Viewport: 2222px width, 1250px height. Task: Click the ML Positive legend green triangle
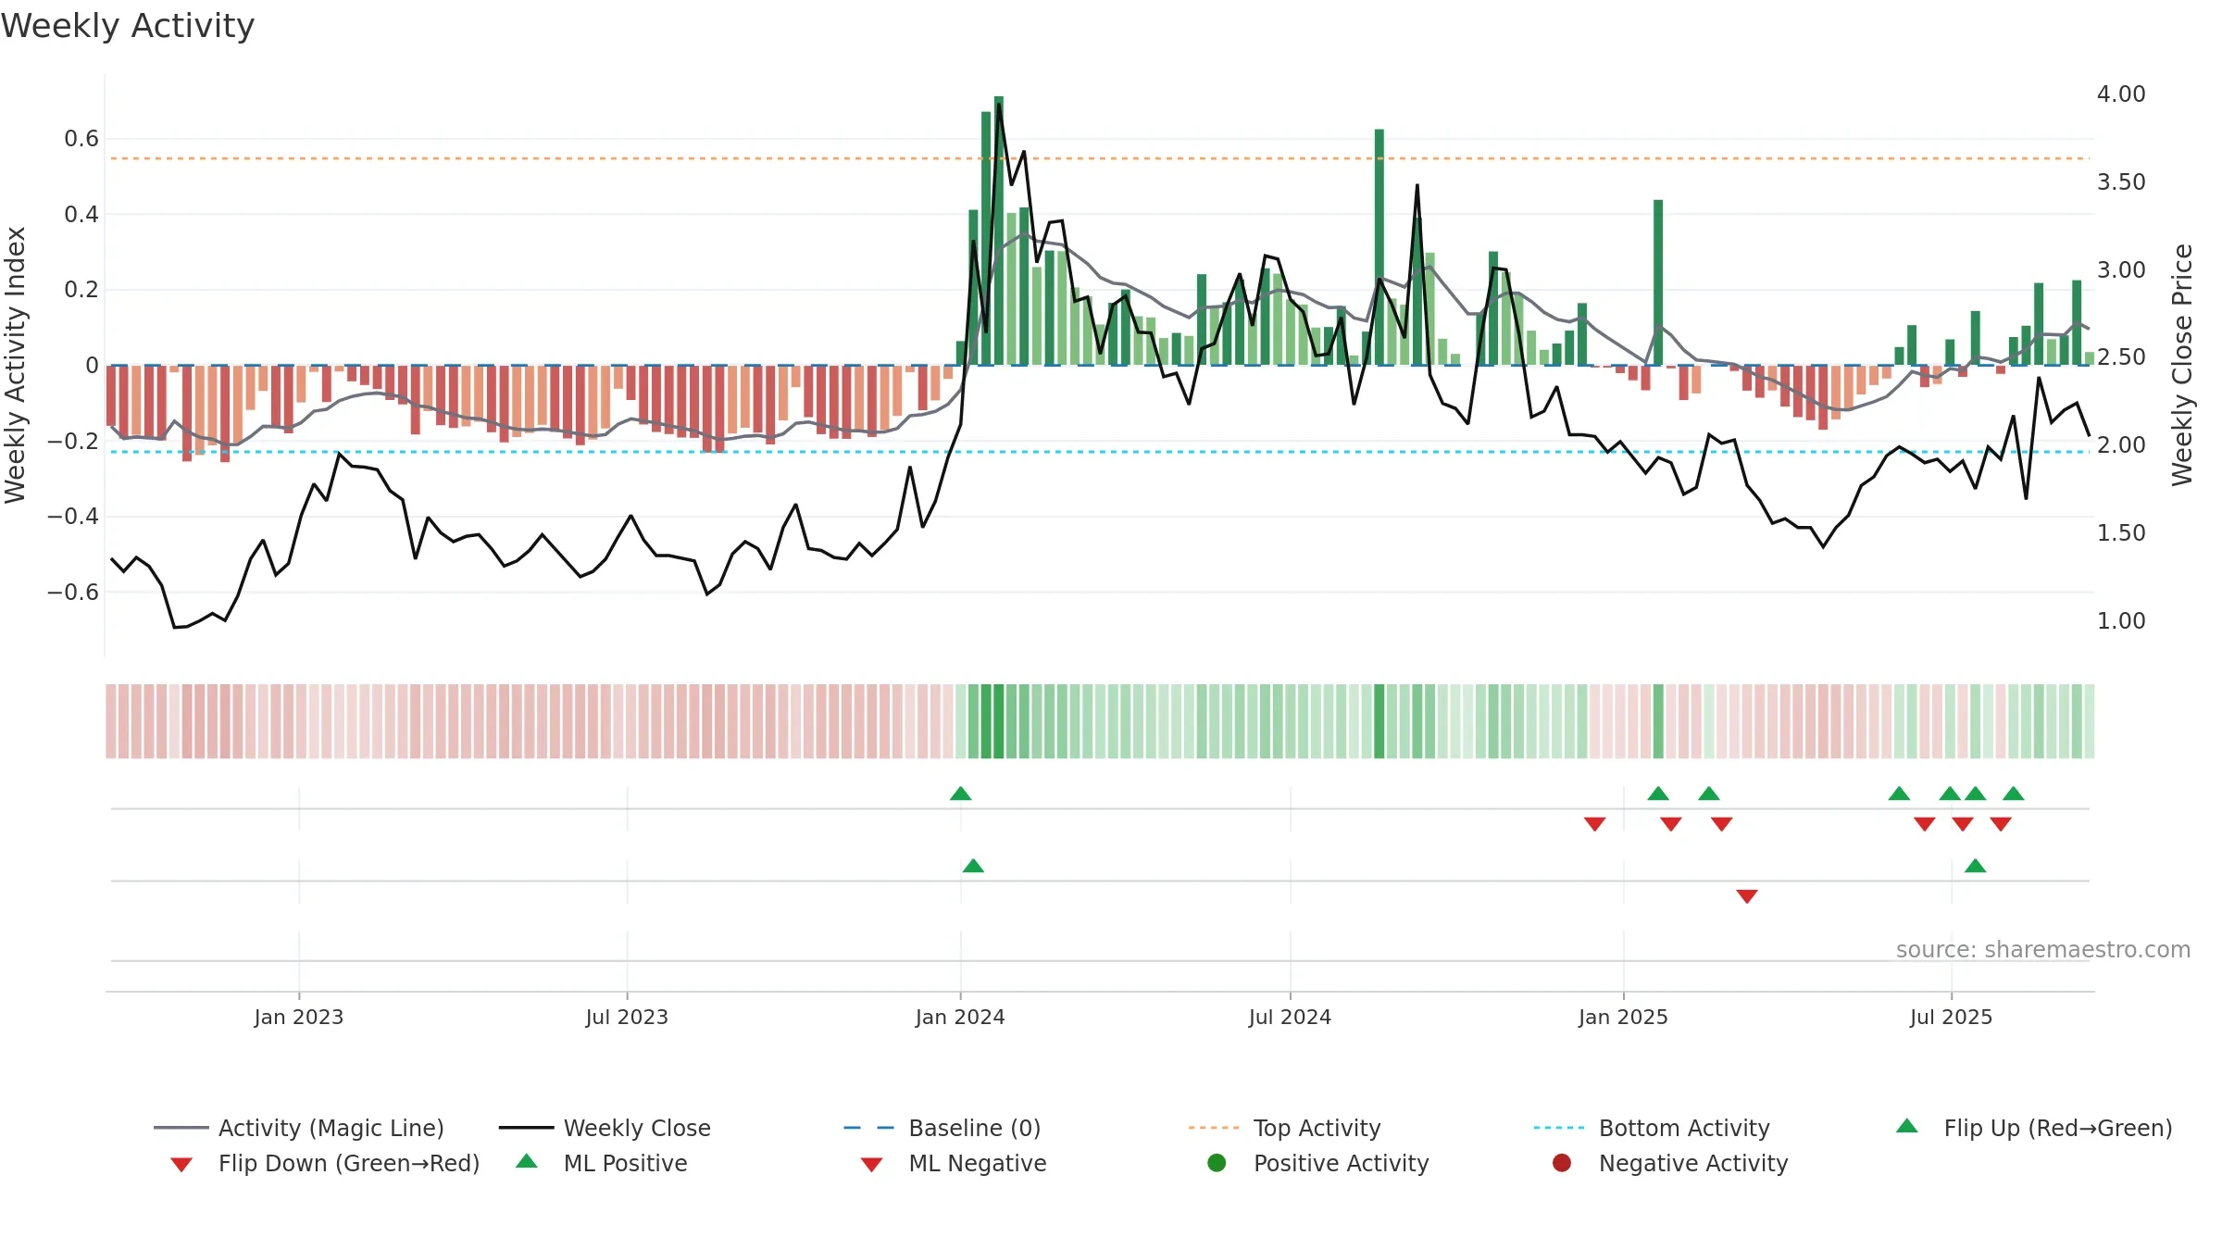(527, 1161)
